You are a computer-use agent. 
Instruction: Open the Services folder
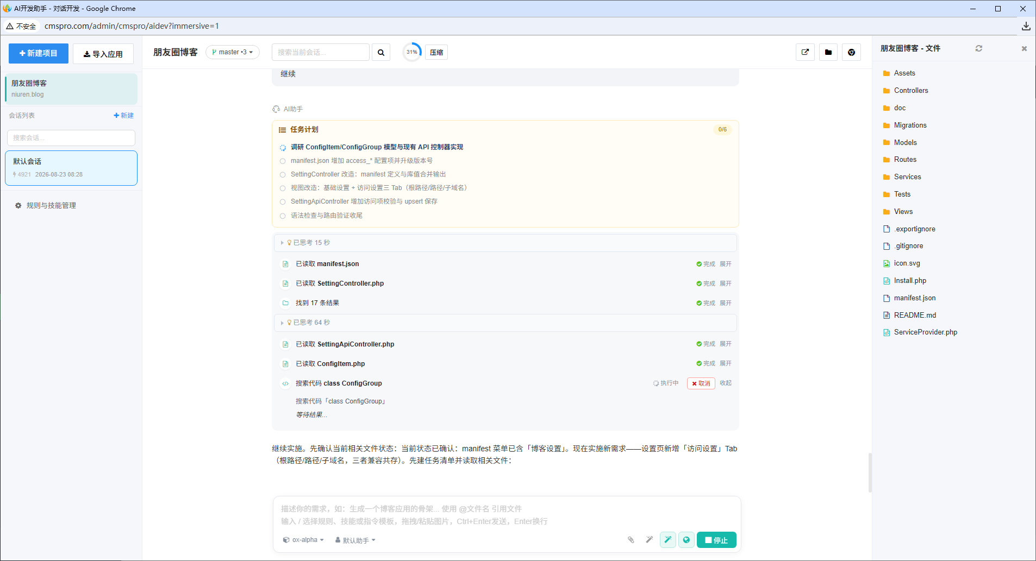[x=907, y=177]
